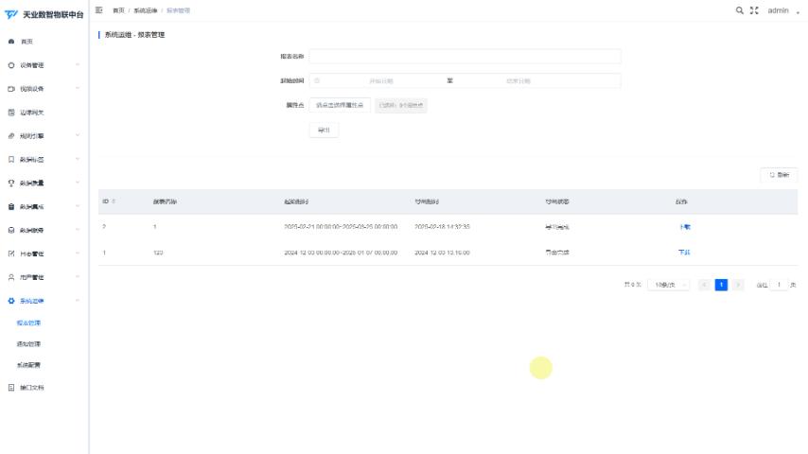
Task: Select the 系统配置 submenu item
Action: (28, 365)
